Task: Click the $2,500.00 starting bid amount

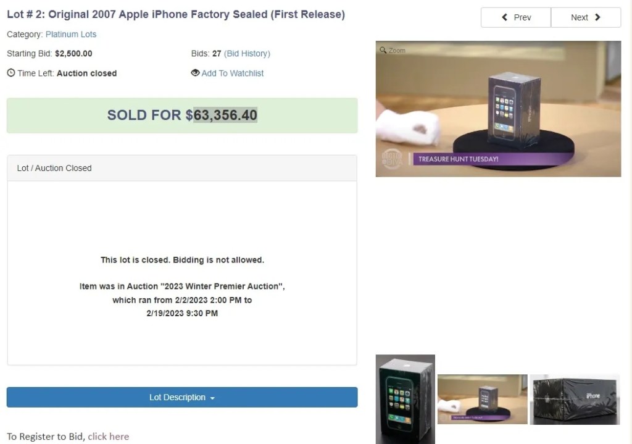Action: coord(73,54)
